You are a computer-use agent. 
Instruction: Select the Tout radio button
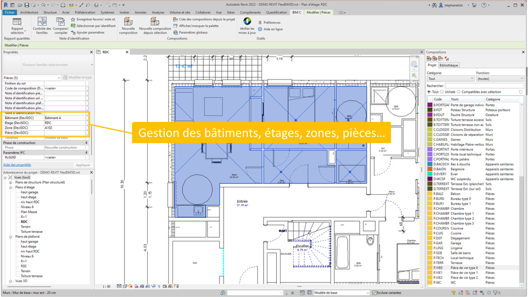429,92
